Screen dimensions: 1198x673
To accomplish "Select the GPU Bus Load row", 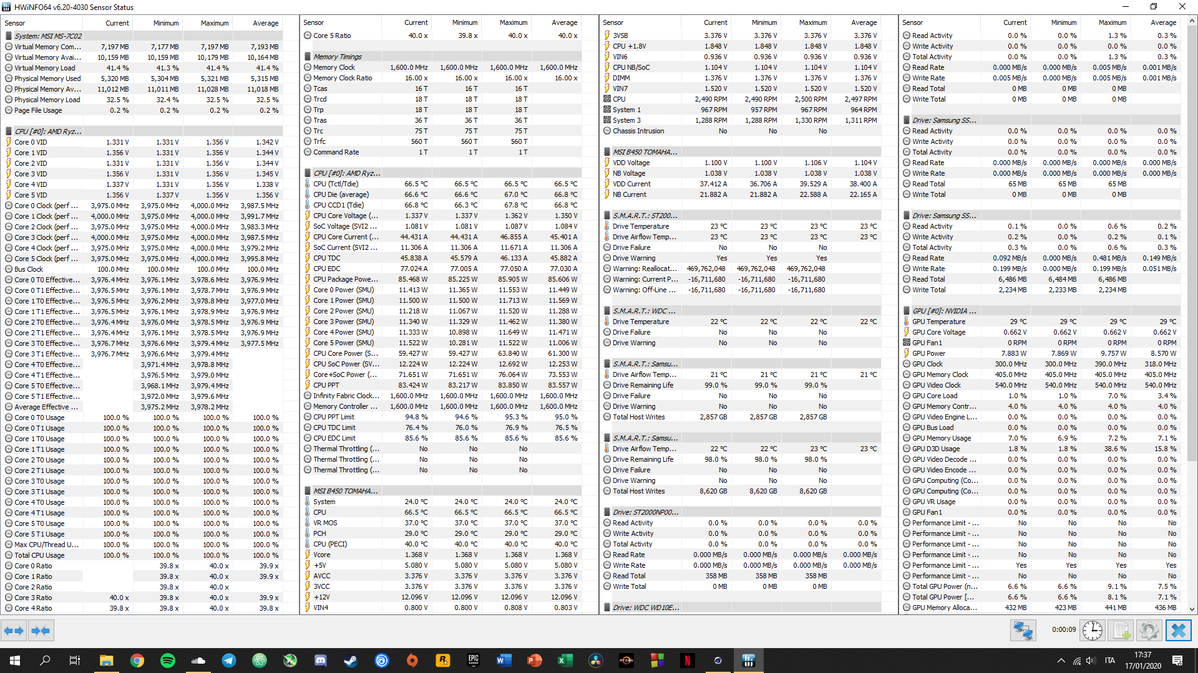I will pos(1041,427).
